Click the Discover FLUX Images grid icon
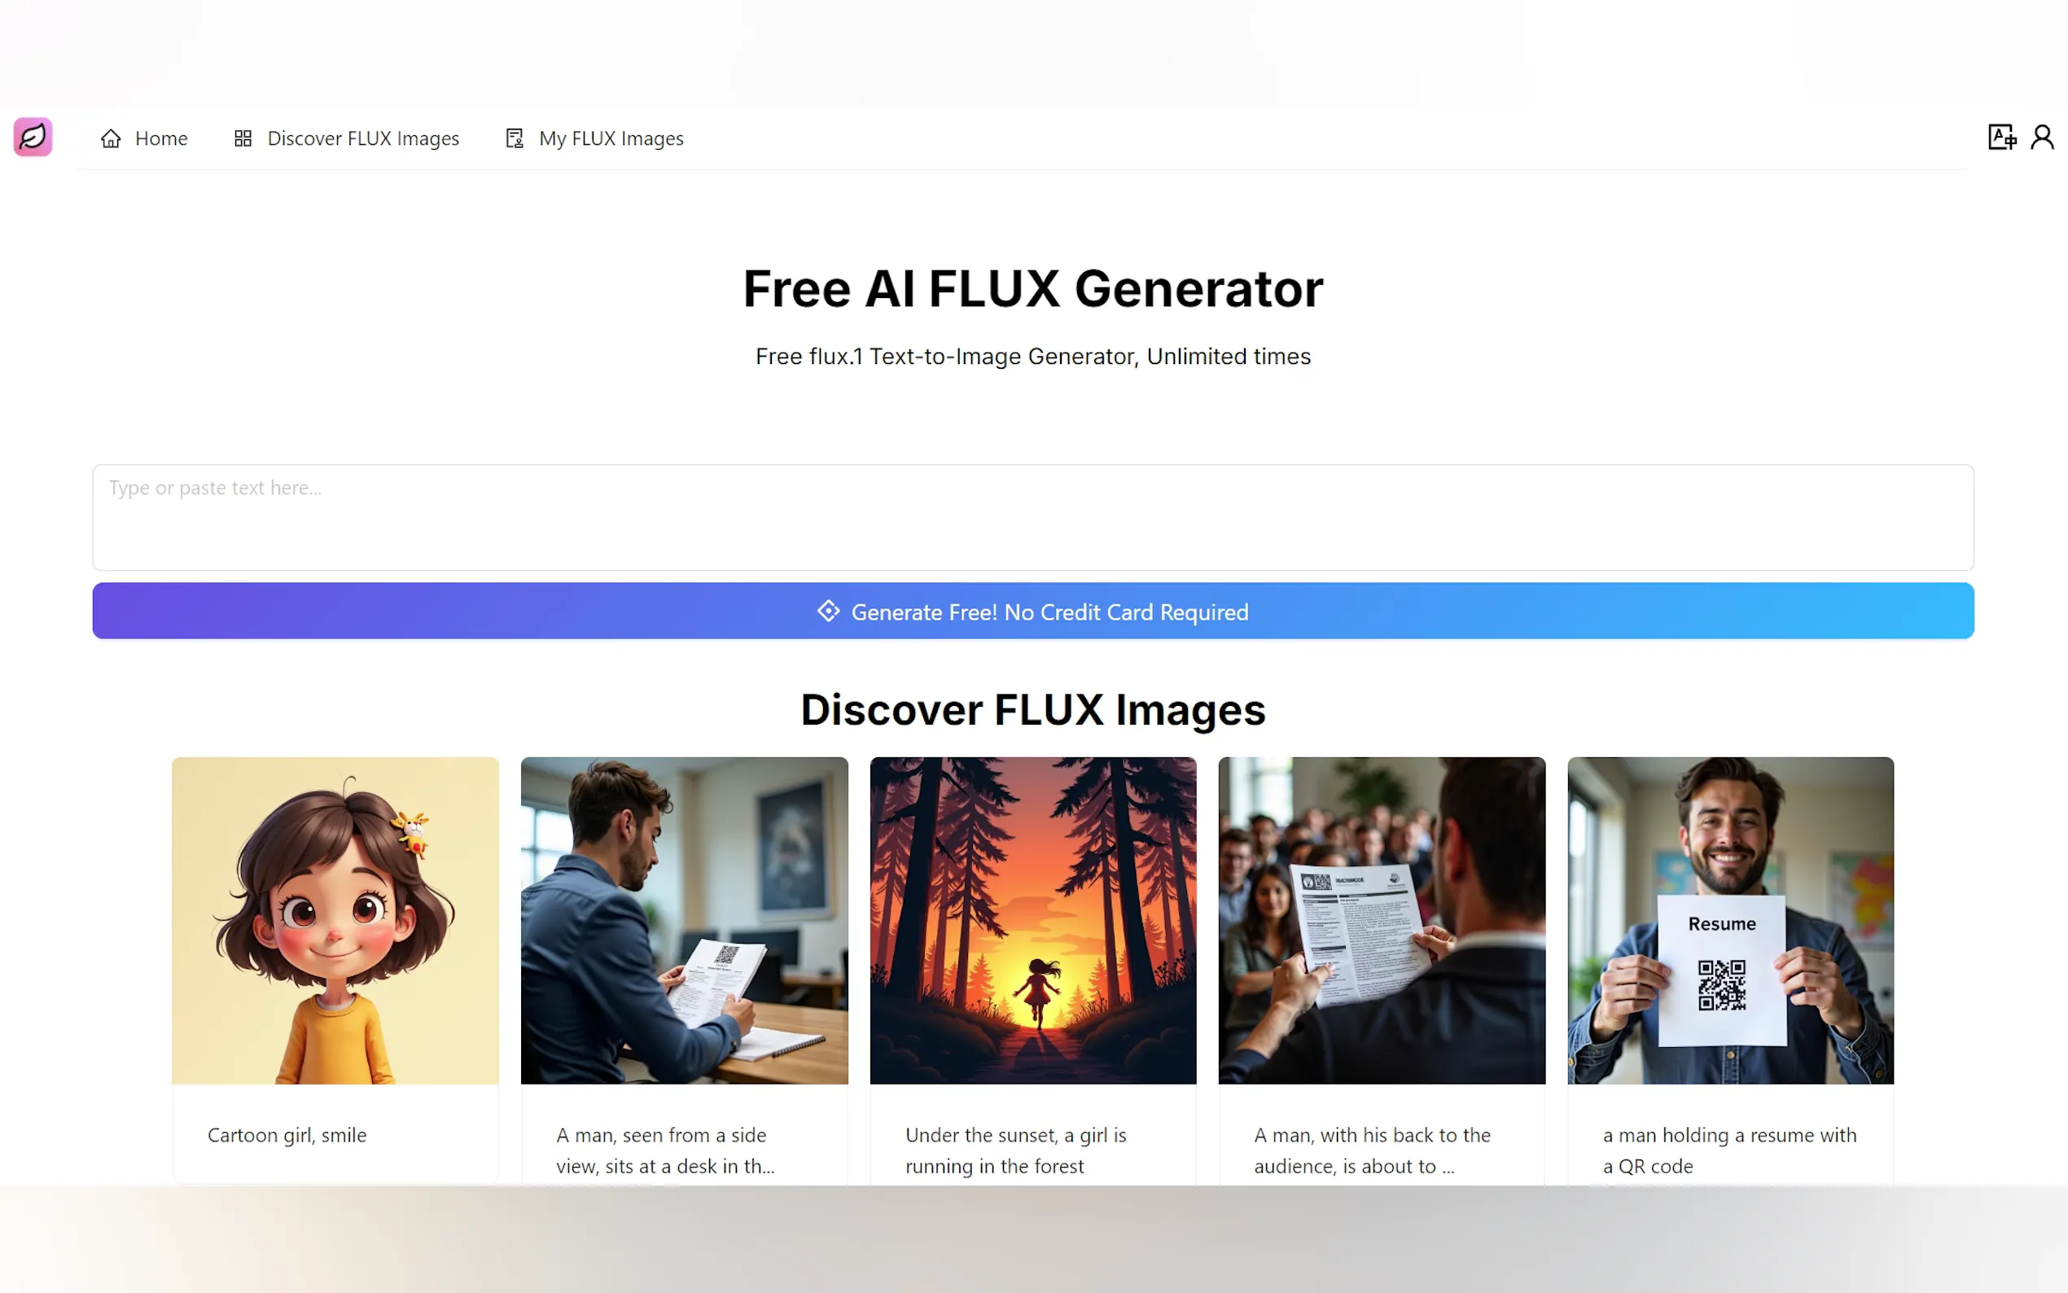This screenshot has height=1293, width=2068. [243, 138]
